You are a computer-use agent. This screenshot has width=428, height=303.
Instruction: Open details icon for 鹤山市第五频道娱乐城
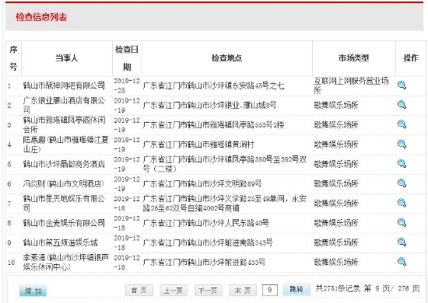[402, 242]
